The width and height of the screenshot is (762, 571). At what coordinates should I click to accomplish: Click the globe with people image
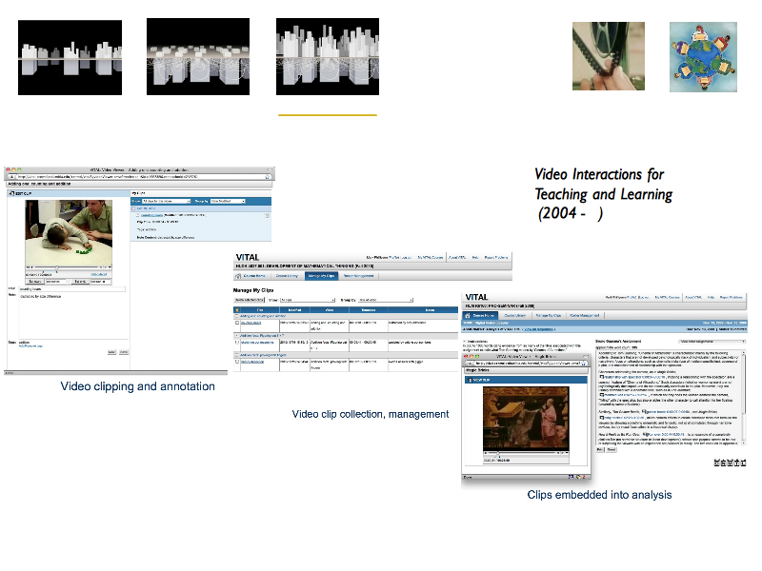pyautogui.click(x=703, y=57)
